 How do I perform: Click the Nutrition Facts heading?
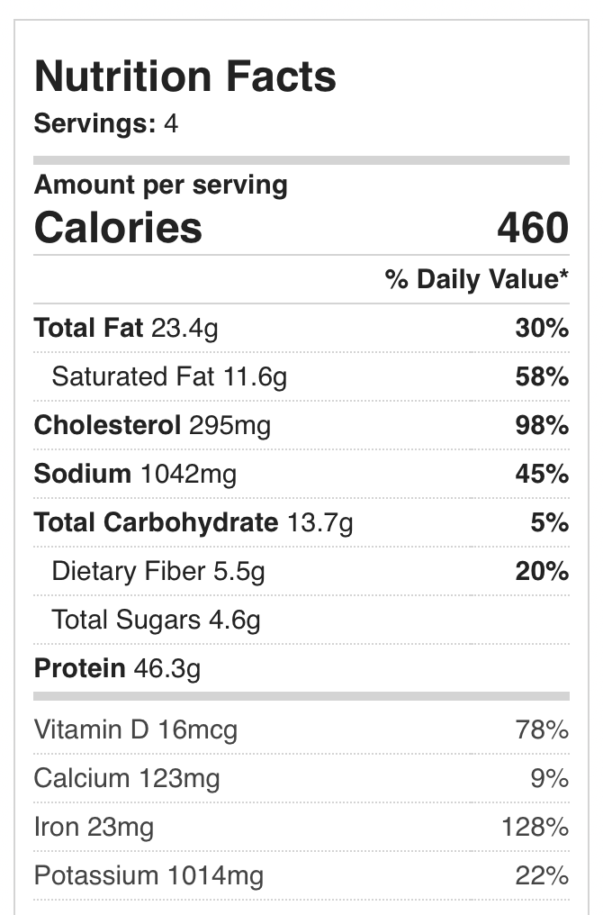(x=184, y=77)
